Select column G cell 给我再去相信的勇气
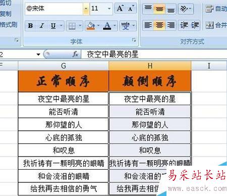Screen dimensions: 227x196 63,189
